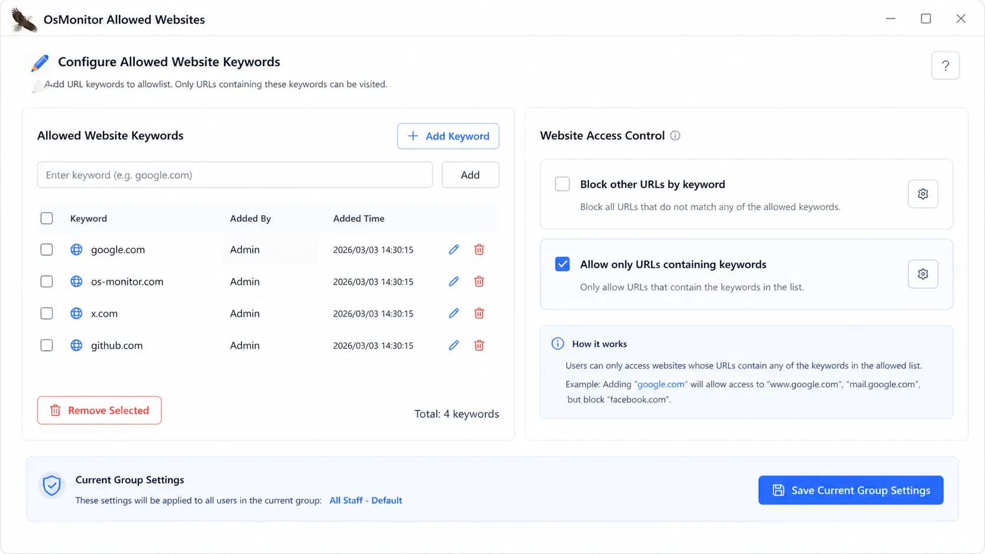The width and height of the screenshot is (985, 554).
Task: Click the shield icon in Current Group Settings
Action: 52,486
